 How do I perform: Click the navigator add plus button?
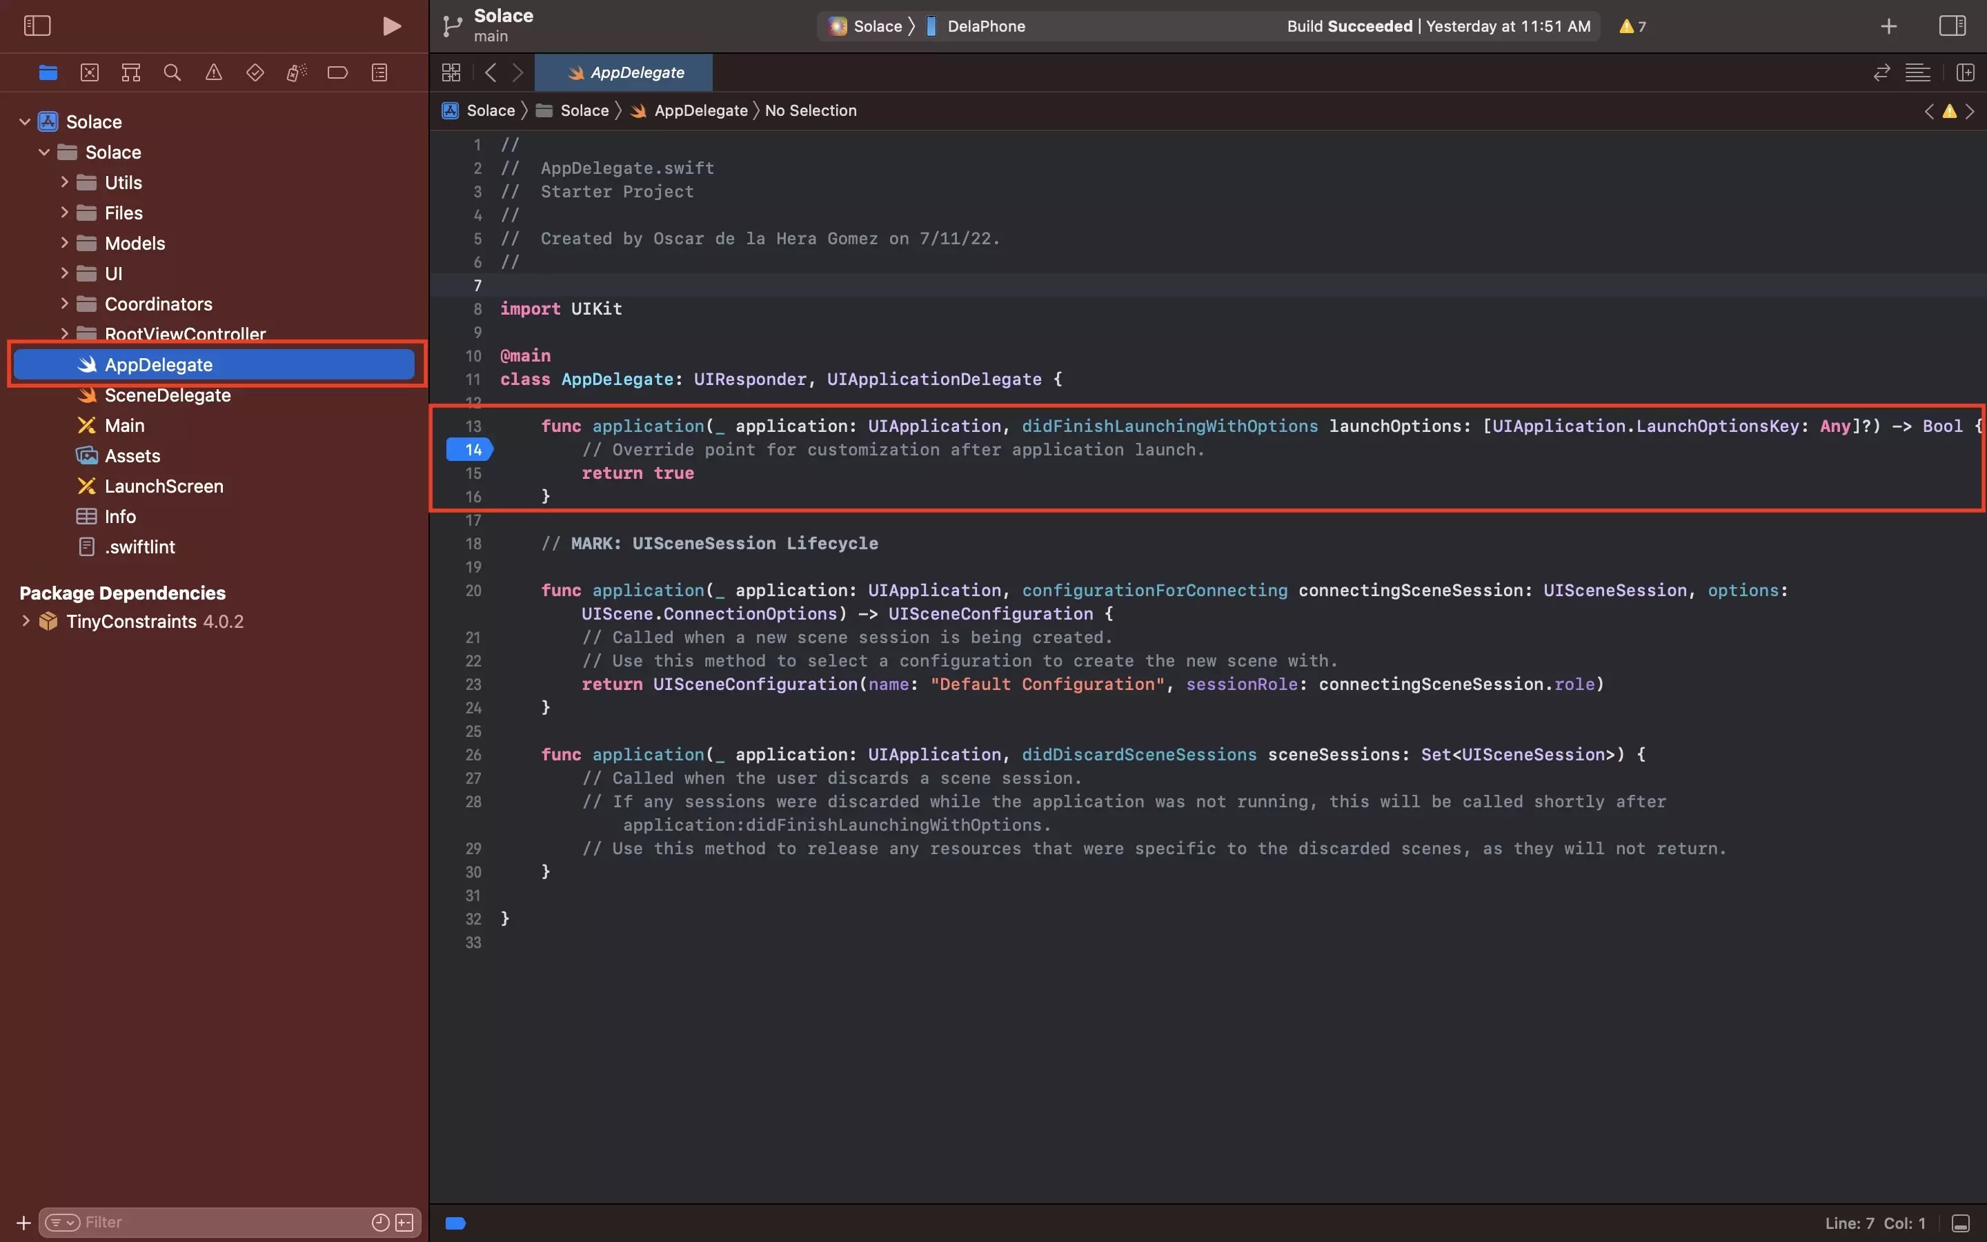click(x=23, y=1223)
